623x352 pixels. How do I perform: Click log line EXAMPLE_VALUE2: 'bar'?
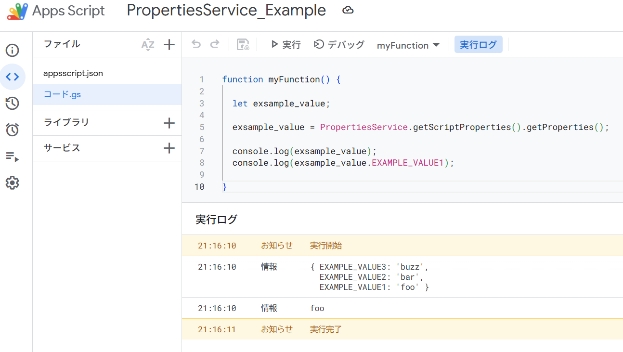click(372, 277)
